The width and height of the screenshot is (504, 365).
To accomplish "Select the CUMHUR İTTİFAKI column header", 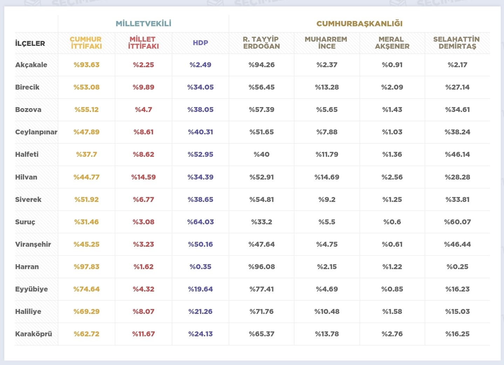I will [x=86, y=43].
